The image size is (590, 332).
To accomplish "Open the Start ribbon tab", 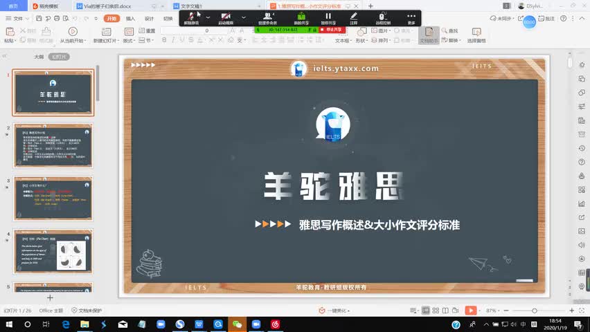I will pos(111,19).
